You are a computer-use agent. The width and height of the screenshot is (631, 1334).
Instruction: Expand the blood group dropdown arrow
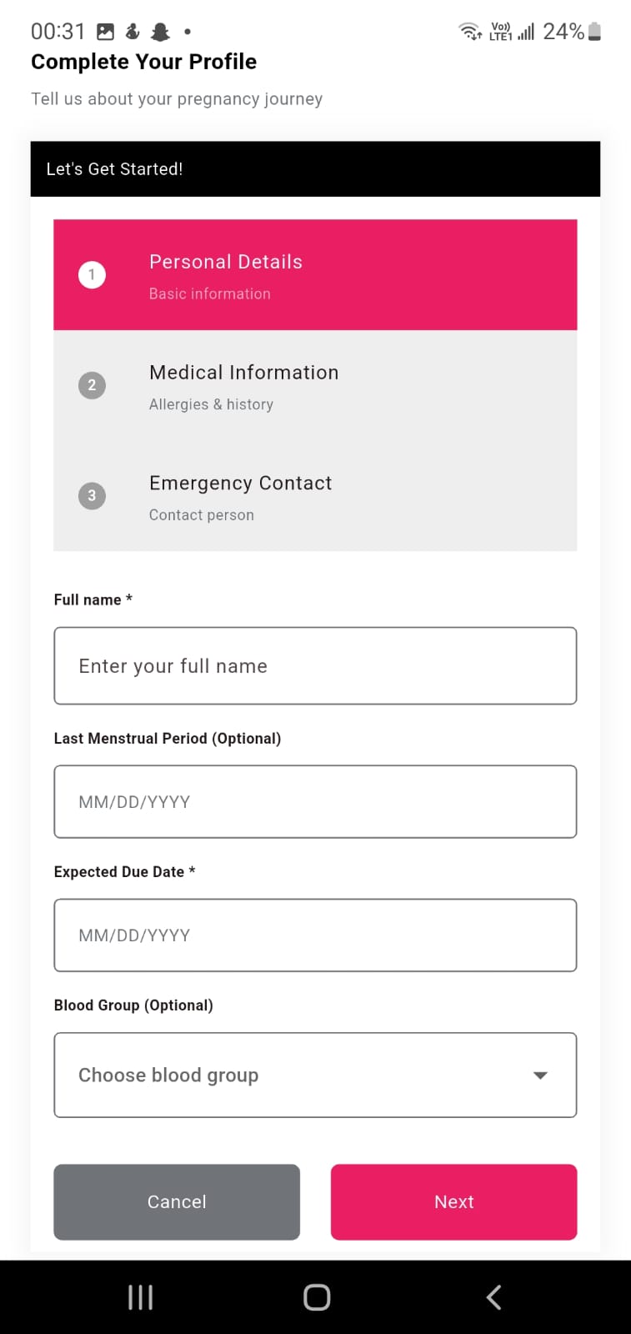click(540, 1076)
